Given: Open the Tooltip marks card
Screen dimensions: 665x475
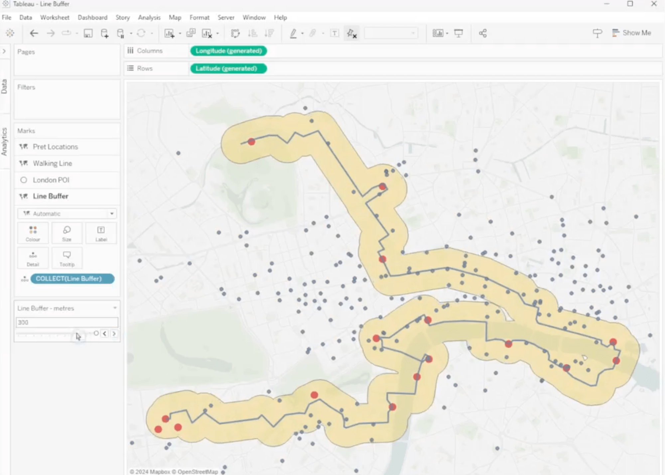Looking at the screenshot, I should (67, 258).
